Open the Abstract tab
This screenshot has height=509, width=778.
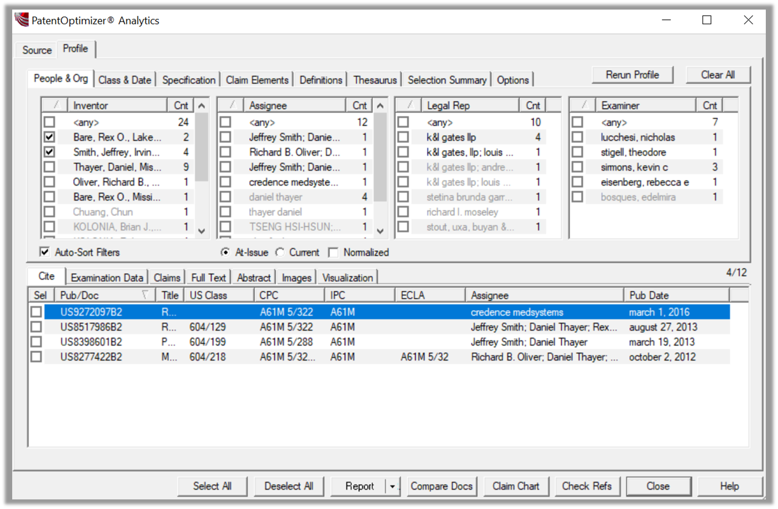tap(254, 278)
